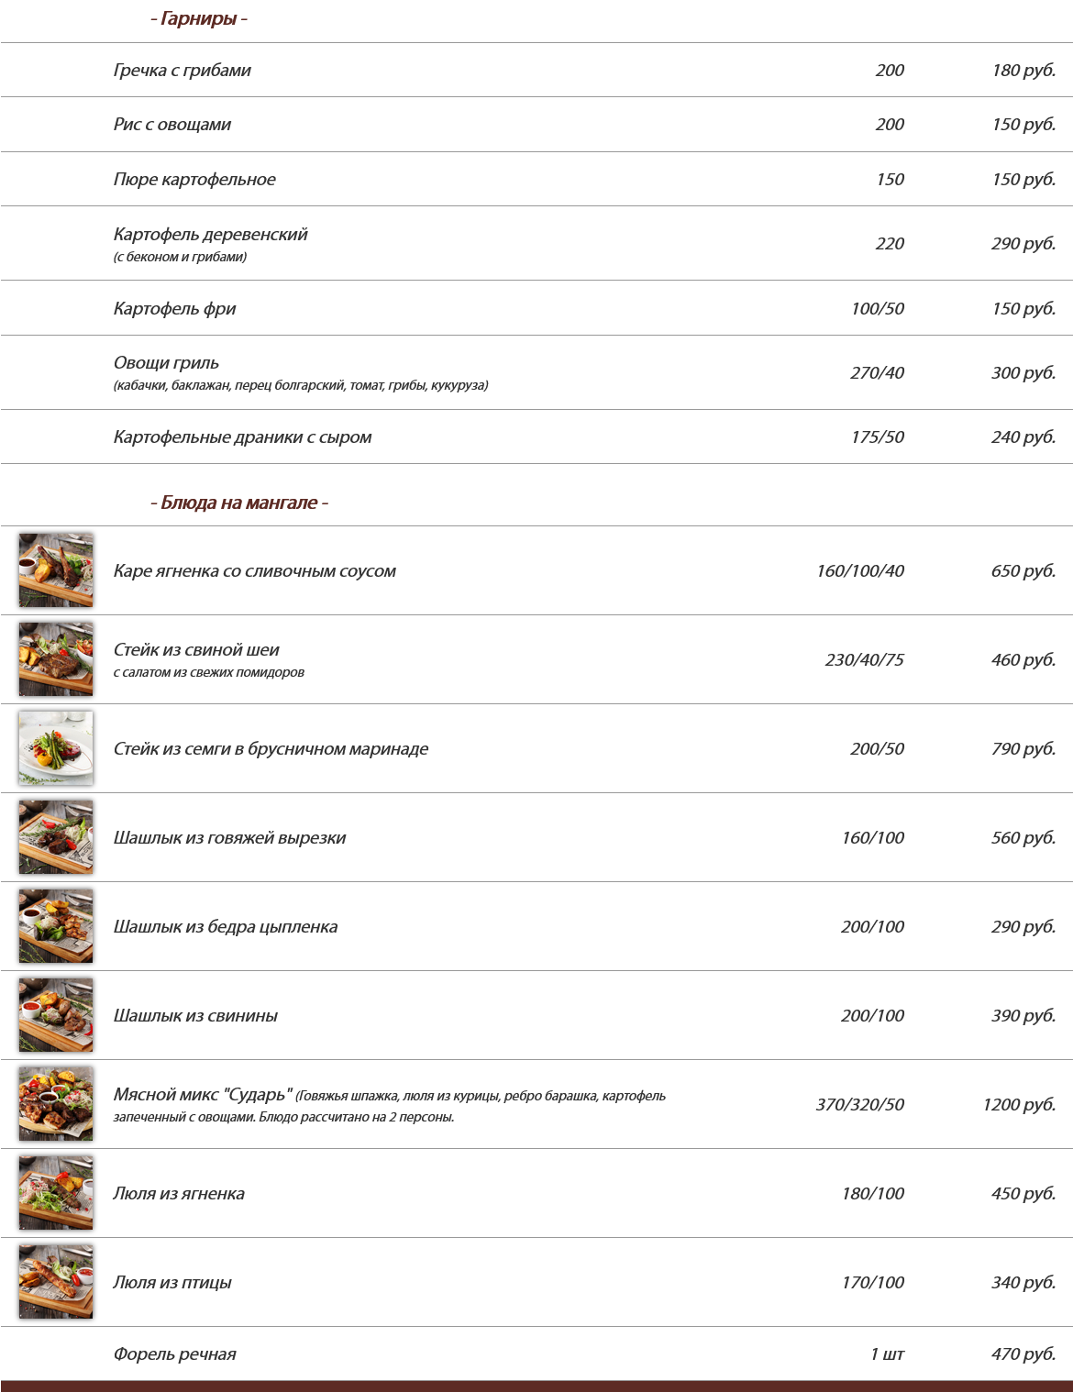Open the Шашлык из свинины photo
This screenshot has width=1073, height=1392.
click(56, 1015)
